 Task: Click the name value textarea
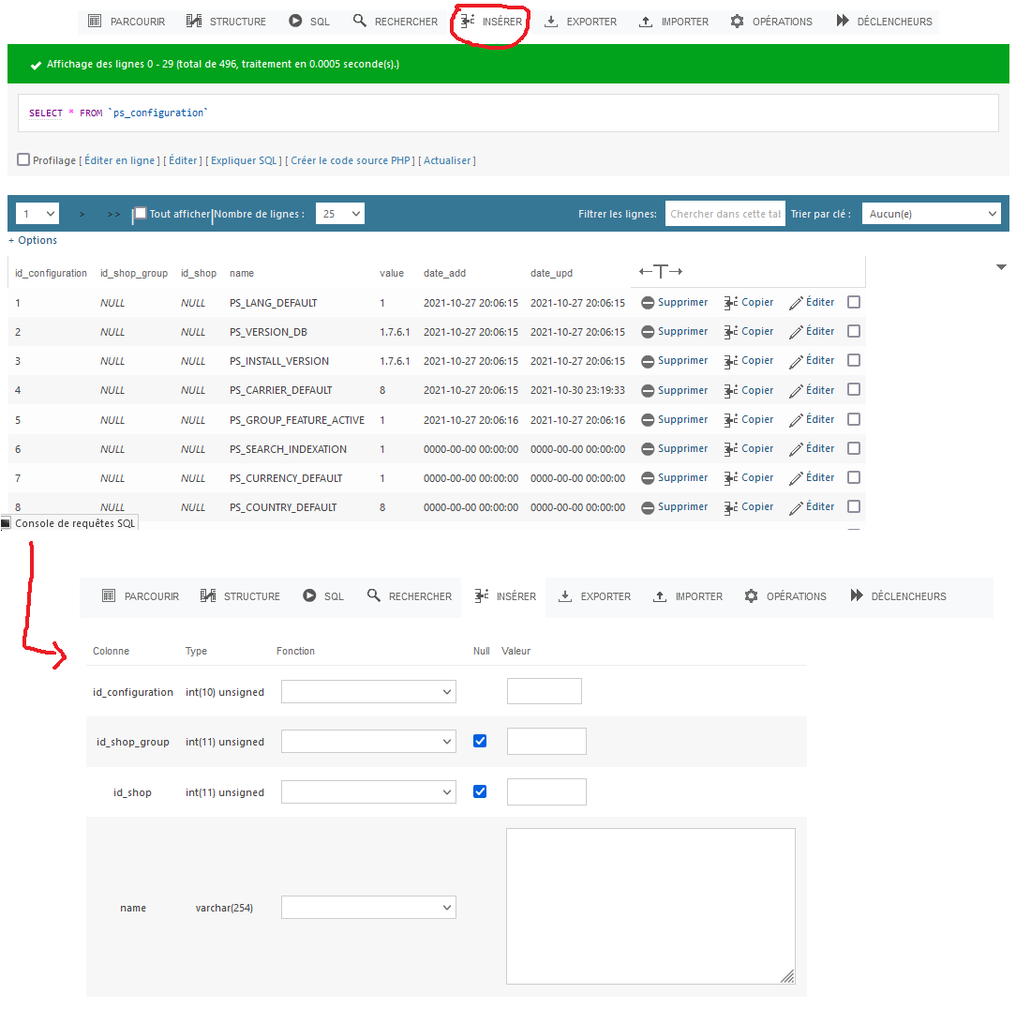[650, 906]
